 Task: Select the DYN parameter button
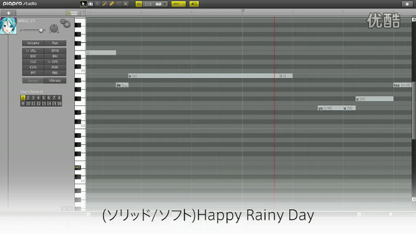click(55, 51)
